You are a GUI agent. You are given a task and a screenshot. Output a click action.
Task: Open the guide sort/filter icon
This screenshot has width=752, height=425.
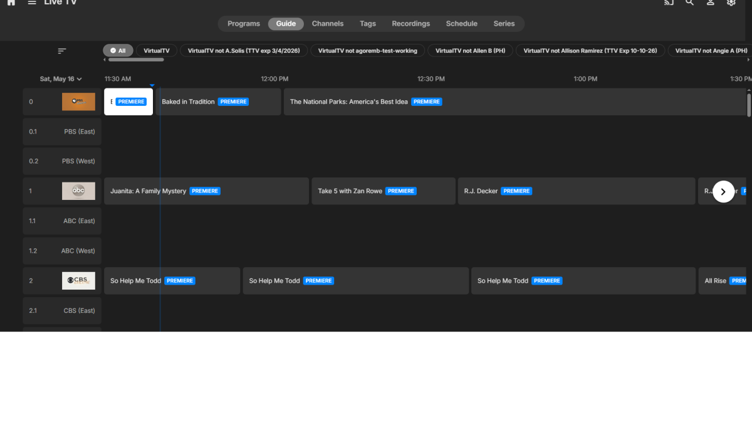62,51
